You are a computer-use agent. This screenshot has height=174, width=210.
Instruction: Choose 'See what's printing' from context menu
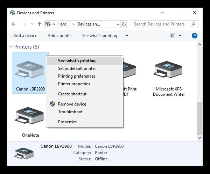77,61
